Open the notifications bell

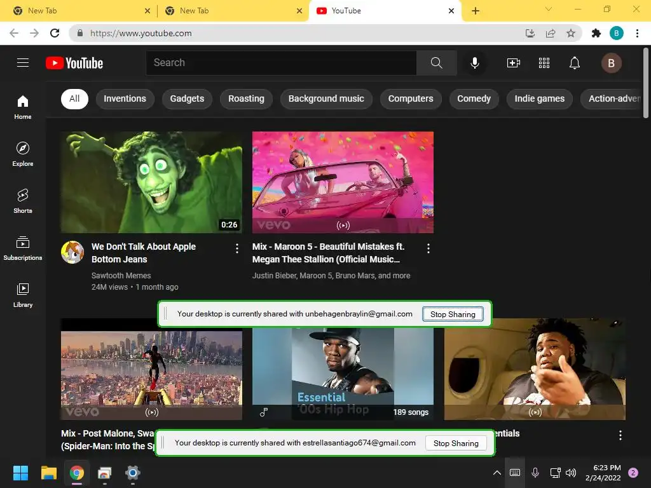click(x=575, y=63)
